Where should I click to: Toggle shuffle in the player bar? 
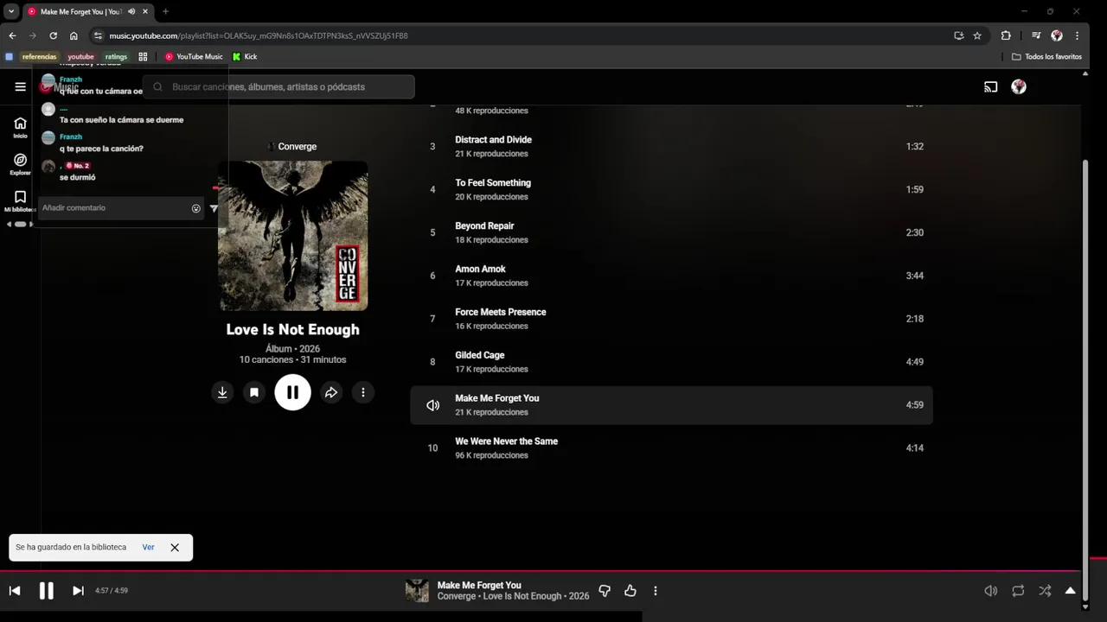[1045, 591]
